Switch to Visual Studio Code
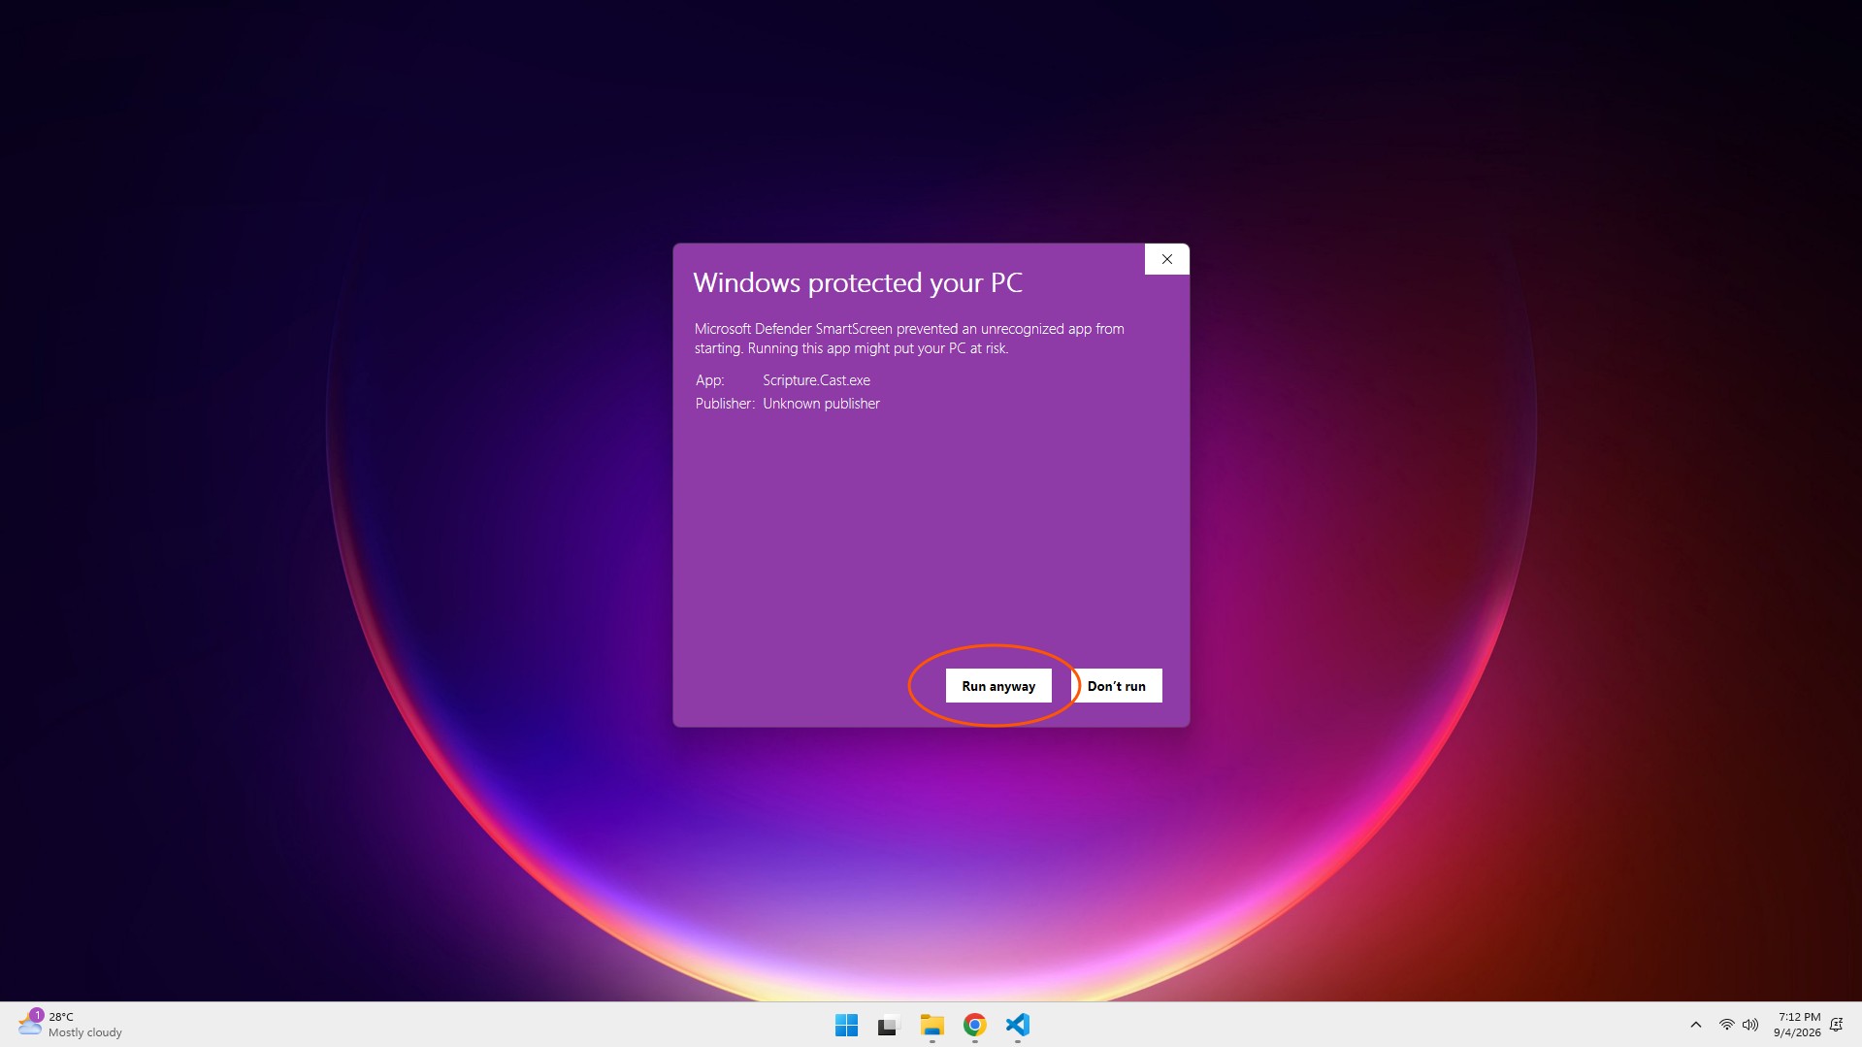This screenshot has width=1862, height=1047. (1018, 1025)
